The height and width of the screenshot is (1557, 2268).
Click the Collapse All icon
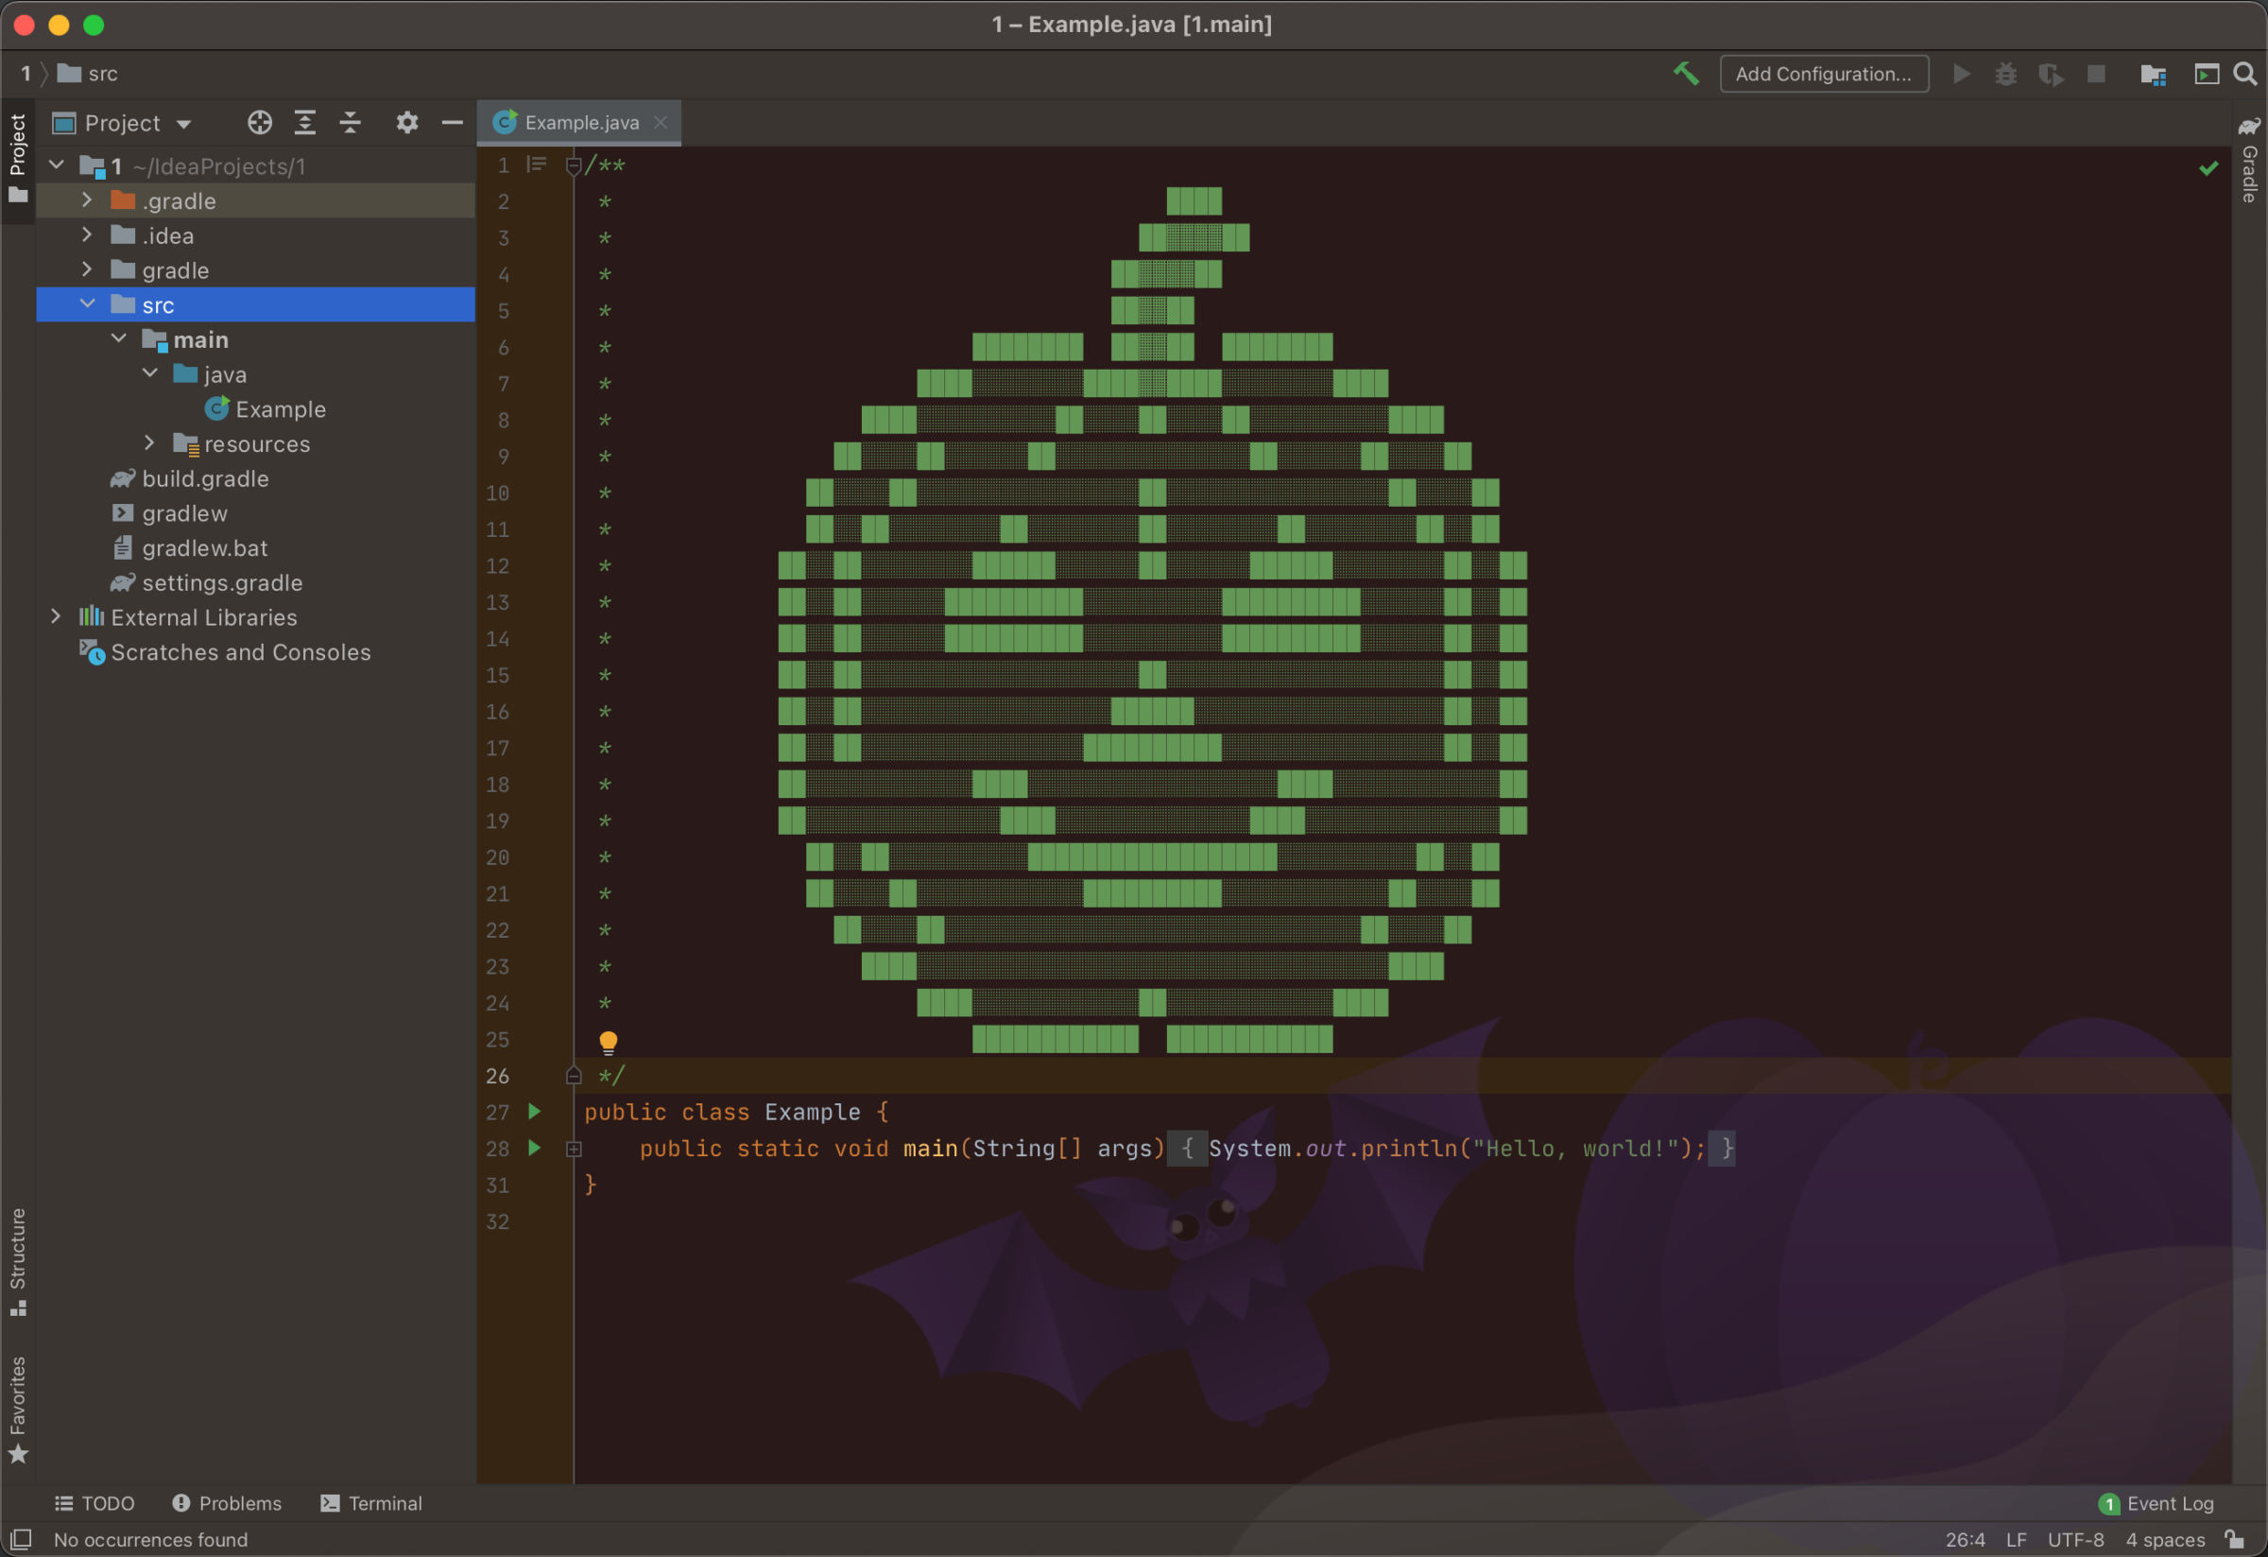click(351, 122)
